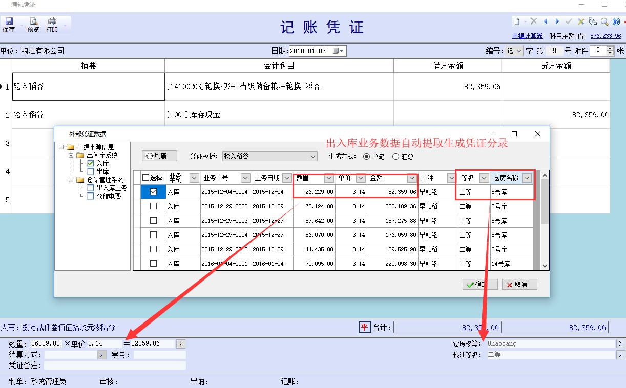
Task: Check the 出库 checkbox in the tree
Action: 90,170
